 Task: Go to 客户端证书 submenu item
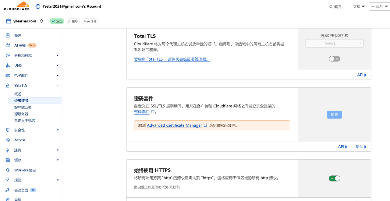point(23,108)
